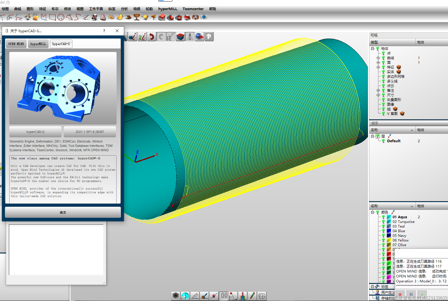
Task: Open the Teamcenter menu
Action: (193, 9)
